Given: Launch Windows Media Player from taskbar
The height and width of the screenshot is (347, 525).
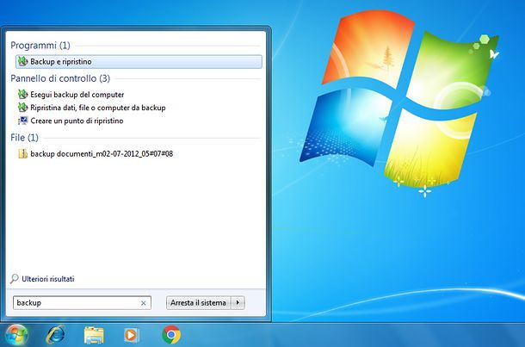Looking at the screenshot, I should 132,335.
